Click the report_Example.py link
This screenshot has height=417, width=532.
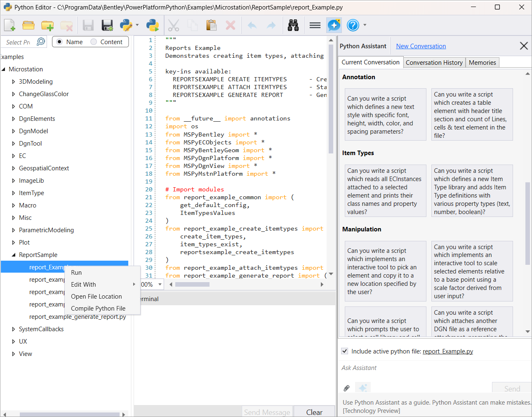click(x=448, y=351)
